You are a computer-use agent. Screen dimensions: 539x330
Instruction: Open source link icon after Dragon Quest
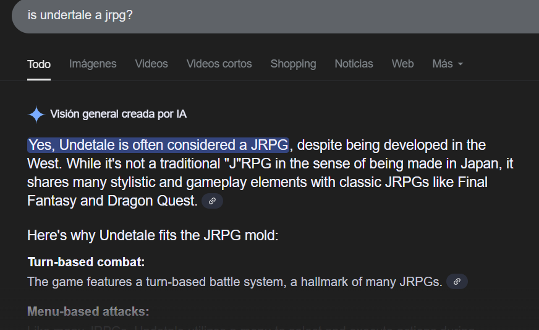pyautogui.click(x=212, y=201)
